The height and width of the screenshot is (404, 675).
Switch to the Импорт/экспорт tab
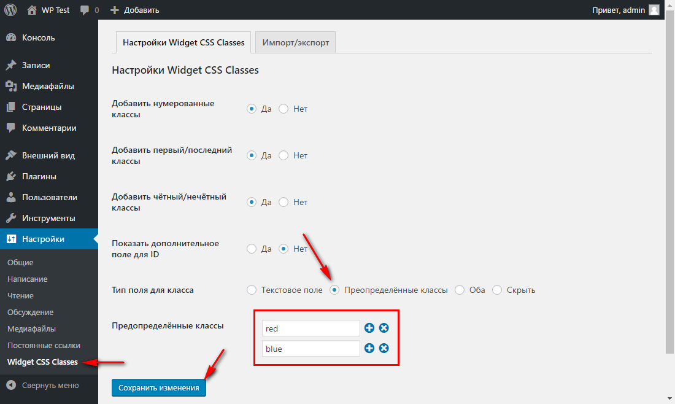tap(295, 43)
